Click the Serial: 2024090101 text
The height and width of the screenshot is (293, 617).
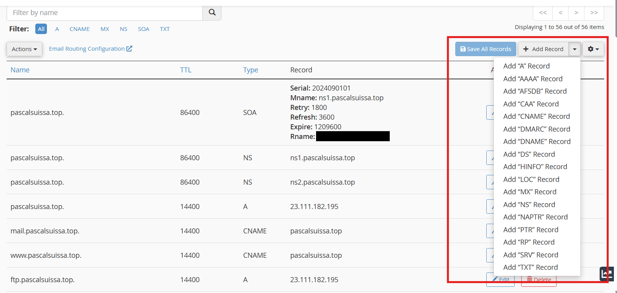click(320, 88)
